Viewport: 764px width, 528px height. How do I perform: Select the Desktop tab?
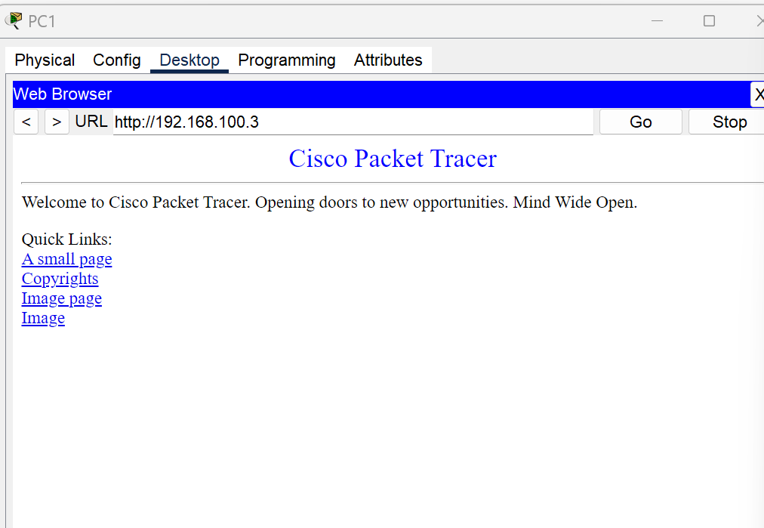pos(189,60)
